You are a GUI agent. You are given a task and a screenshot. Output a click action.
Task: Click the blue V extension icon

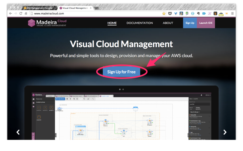pos(176,13)
